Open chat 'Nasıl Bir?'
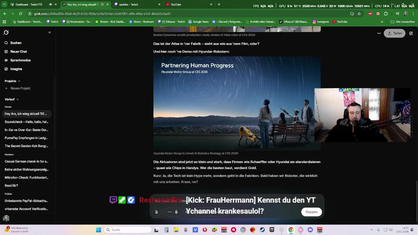 pos(11,185)
